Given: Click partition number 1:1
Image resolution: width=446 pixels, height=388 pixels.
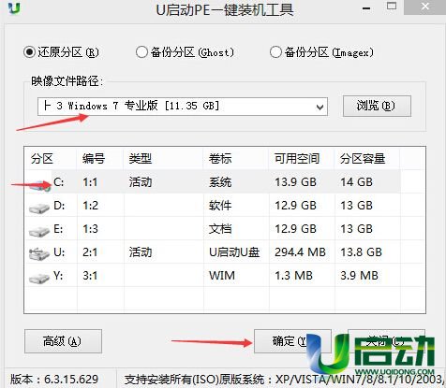Looking at the screenshot, I should 90,182.
